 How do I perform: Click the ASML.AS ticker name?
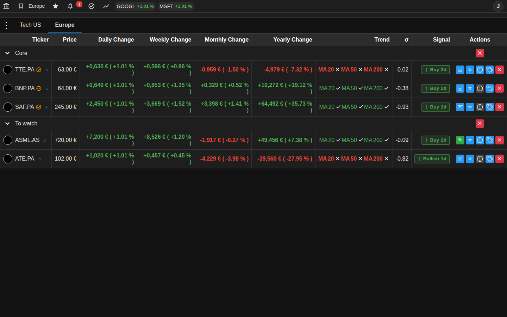(27, 140)
